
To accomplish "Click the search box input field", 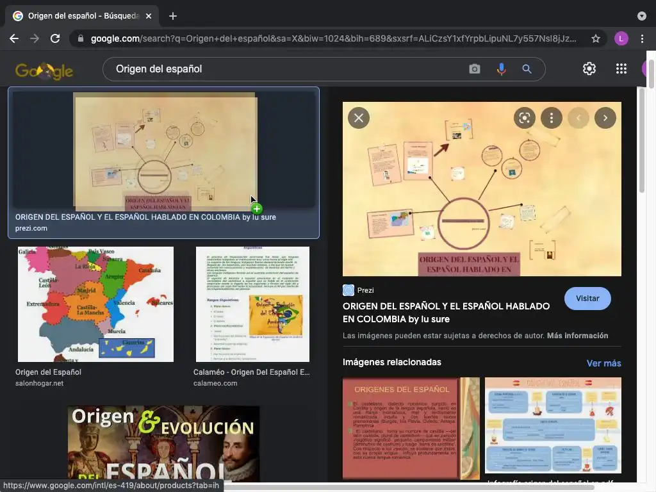I will click(289, 69).
